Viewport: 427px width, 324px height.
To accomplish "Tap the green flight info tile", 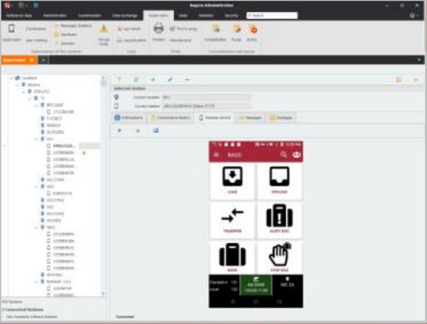I will [256, 285].
